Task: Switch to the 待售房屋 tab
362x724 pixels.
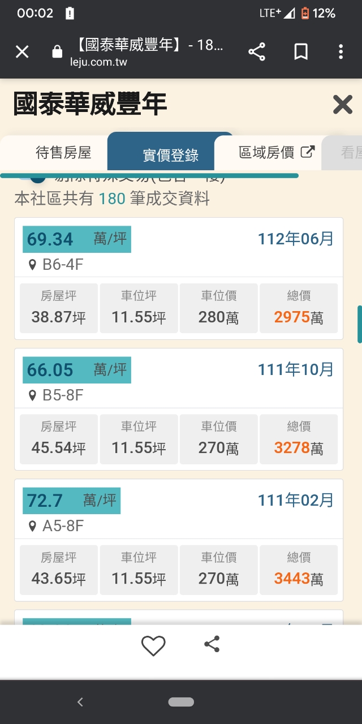Action: [63, 153]
